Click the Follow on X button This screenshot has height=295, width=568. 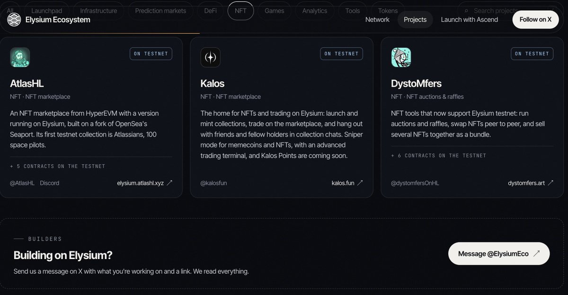coord(535,19)
